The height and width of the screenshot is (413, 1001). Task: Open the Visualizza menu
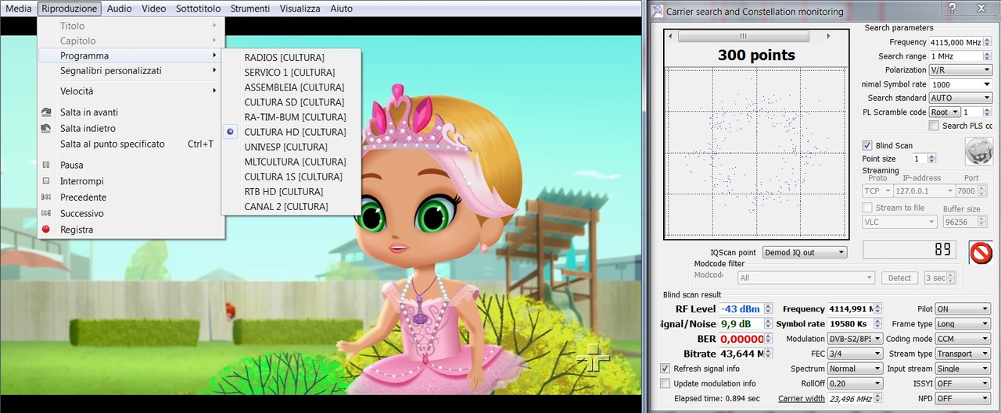click(300, 9)
